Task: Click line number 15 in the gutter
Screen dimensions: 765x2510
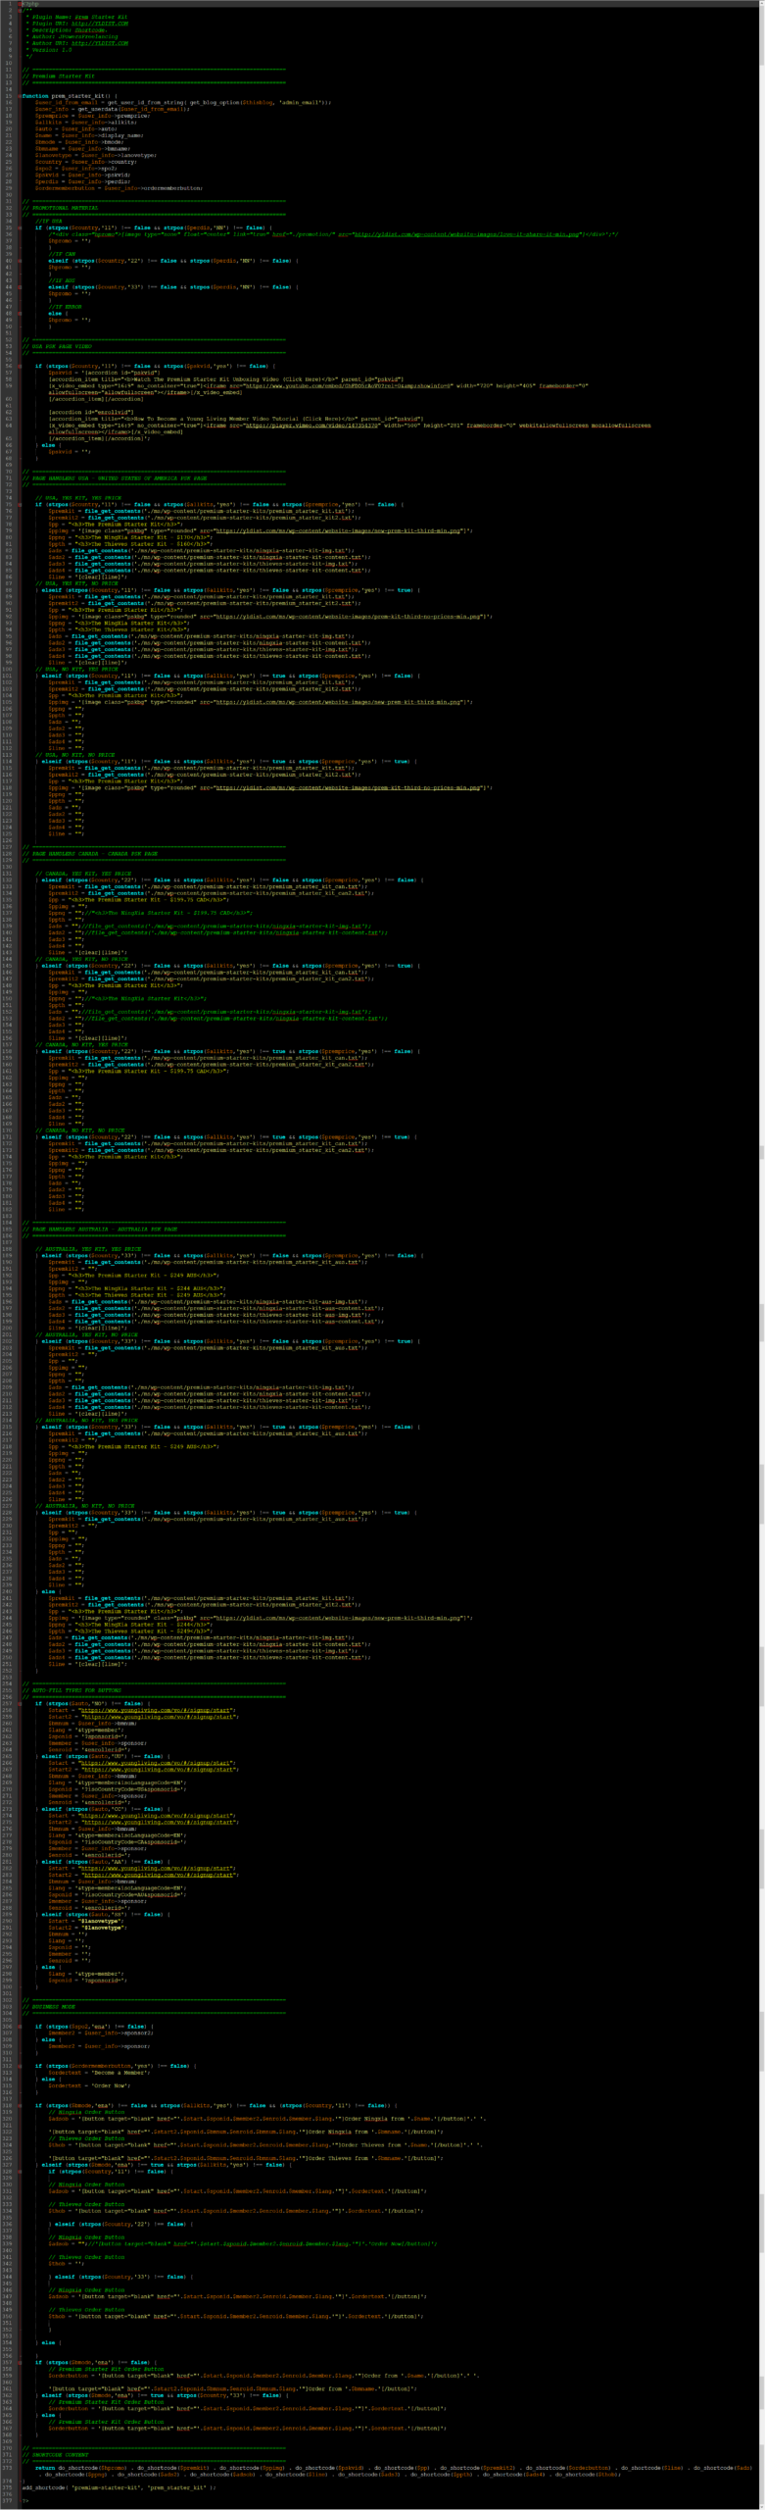Action: (8, 96)
